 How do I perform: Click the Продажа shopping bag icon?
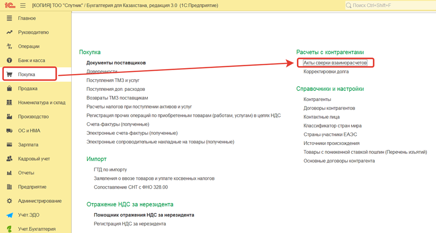(9, 88)
